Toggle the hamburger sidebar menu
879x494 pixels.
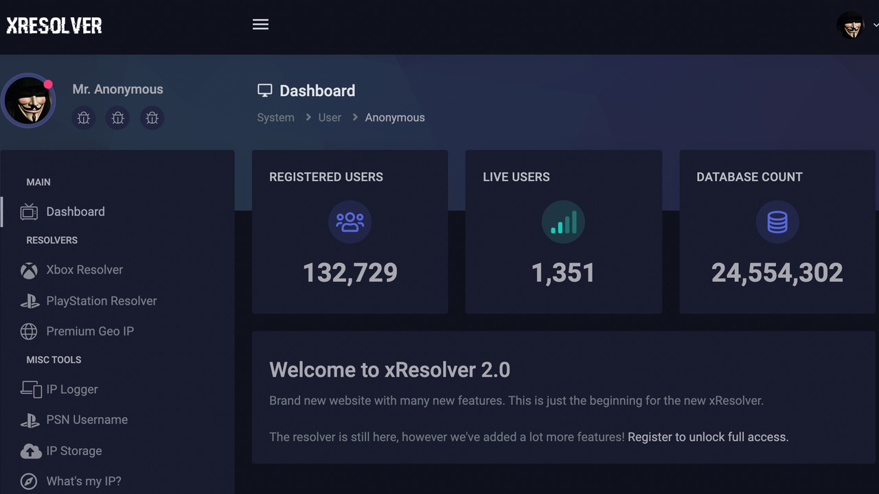260,25
